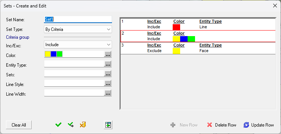Click the blue swatch in Color field
281x134 pixels.
coord(54,54)
